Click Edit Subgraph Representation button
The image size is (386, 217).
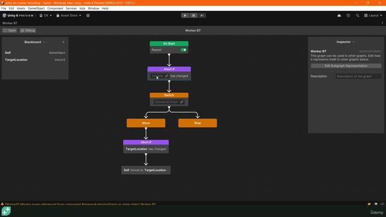346,66
